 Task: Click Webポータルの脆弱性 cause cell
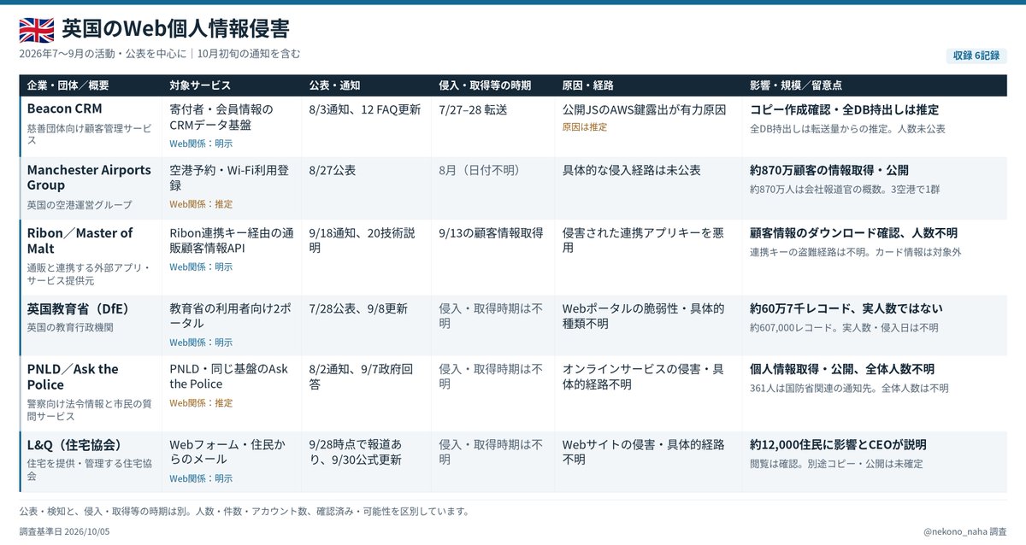[x=644, y=316]
